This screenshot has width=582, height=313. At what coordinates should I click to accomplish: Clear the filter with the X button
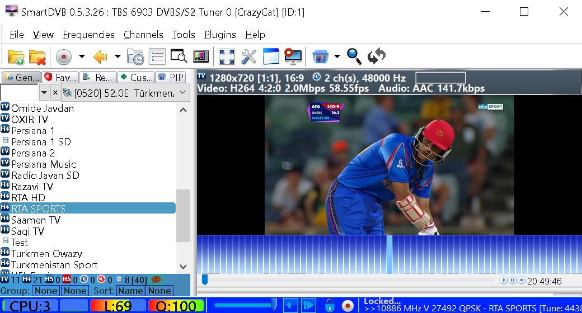(55, 92)
